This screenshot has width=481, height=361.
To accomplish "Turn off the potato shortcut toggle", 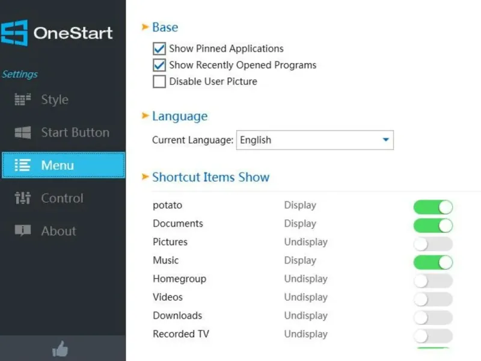I will (x=433, y=208).
